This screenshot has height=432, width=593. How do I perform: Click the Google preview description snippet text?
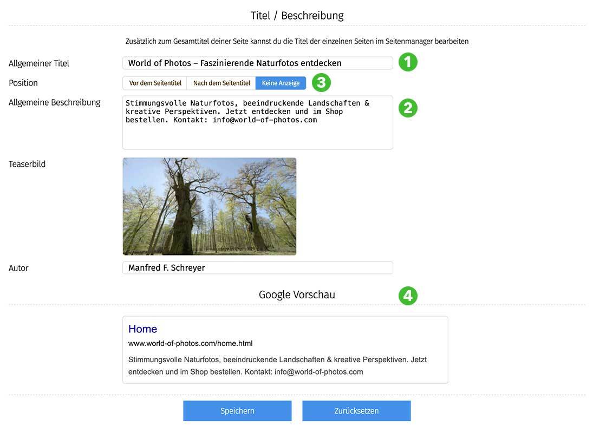tap(278, 365)
